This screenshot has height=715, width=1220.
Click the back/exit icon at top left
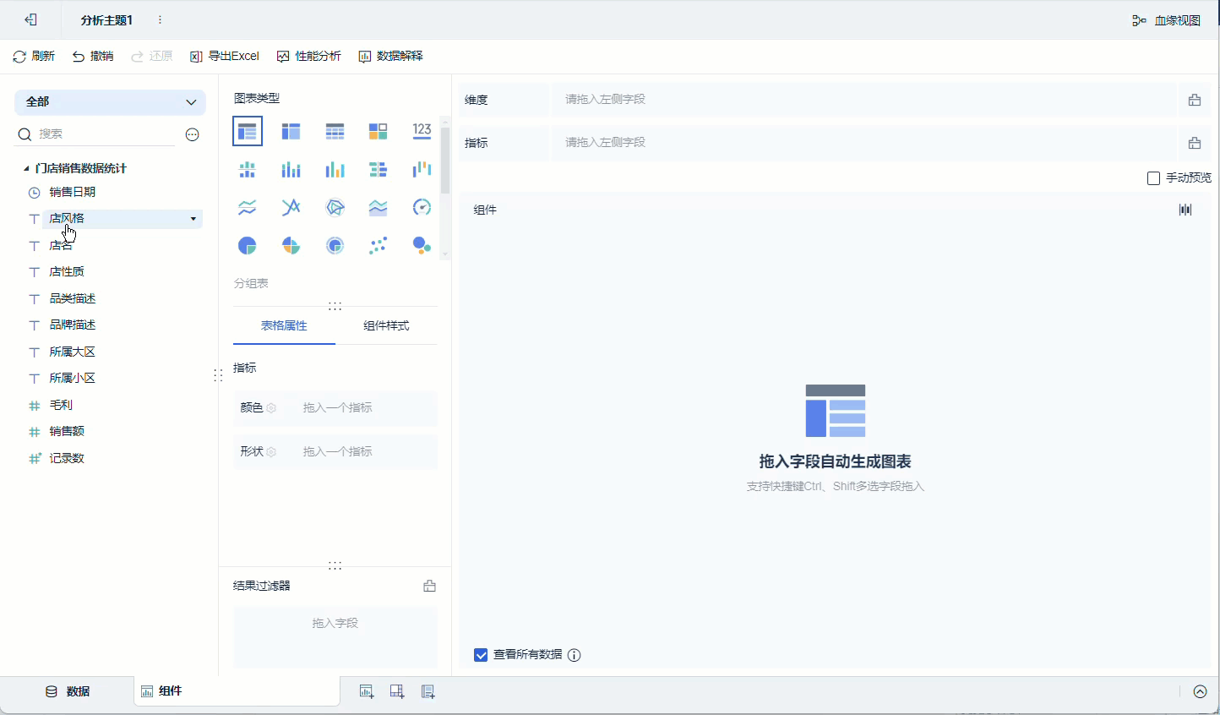[30, 19]
